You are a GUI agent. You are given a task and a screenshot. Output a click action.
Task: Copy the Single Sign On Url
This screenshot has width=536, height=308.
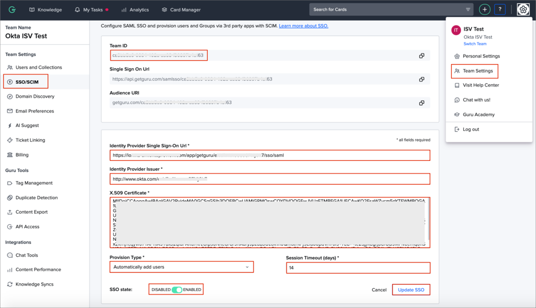click(421, 79)
